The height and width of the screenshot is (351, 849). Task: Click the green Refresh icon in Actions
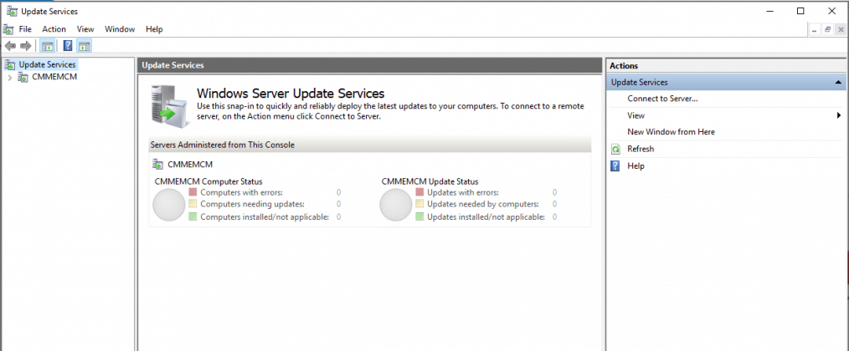coord(615,149)
